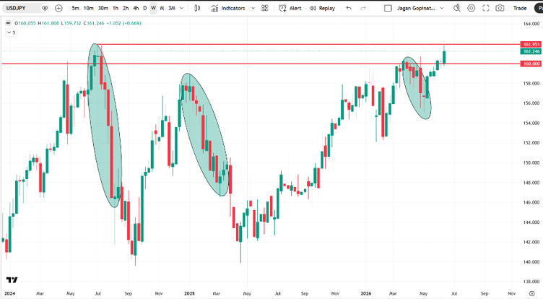Click the Nov label at far right of time axis
Screen dimensions: 543x299
[x=511, y=293]
